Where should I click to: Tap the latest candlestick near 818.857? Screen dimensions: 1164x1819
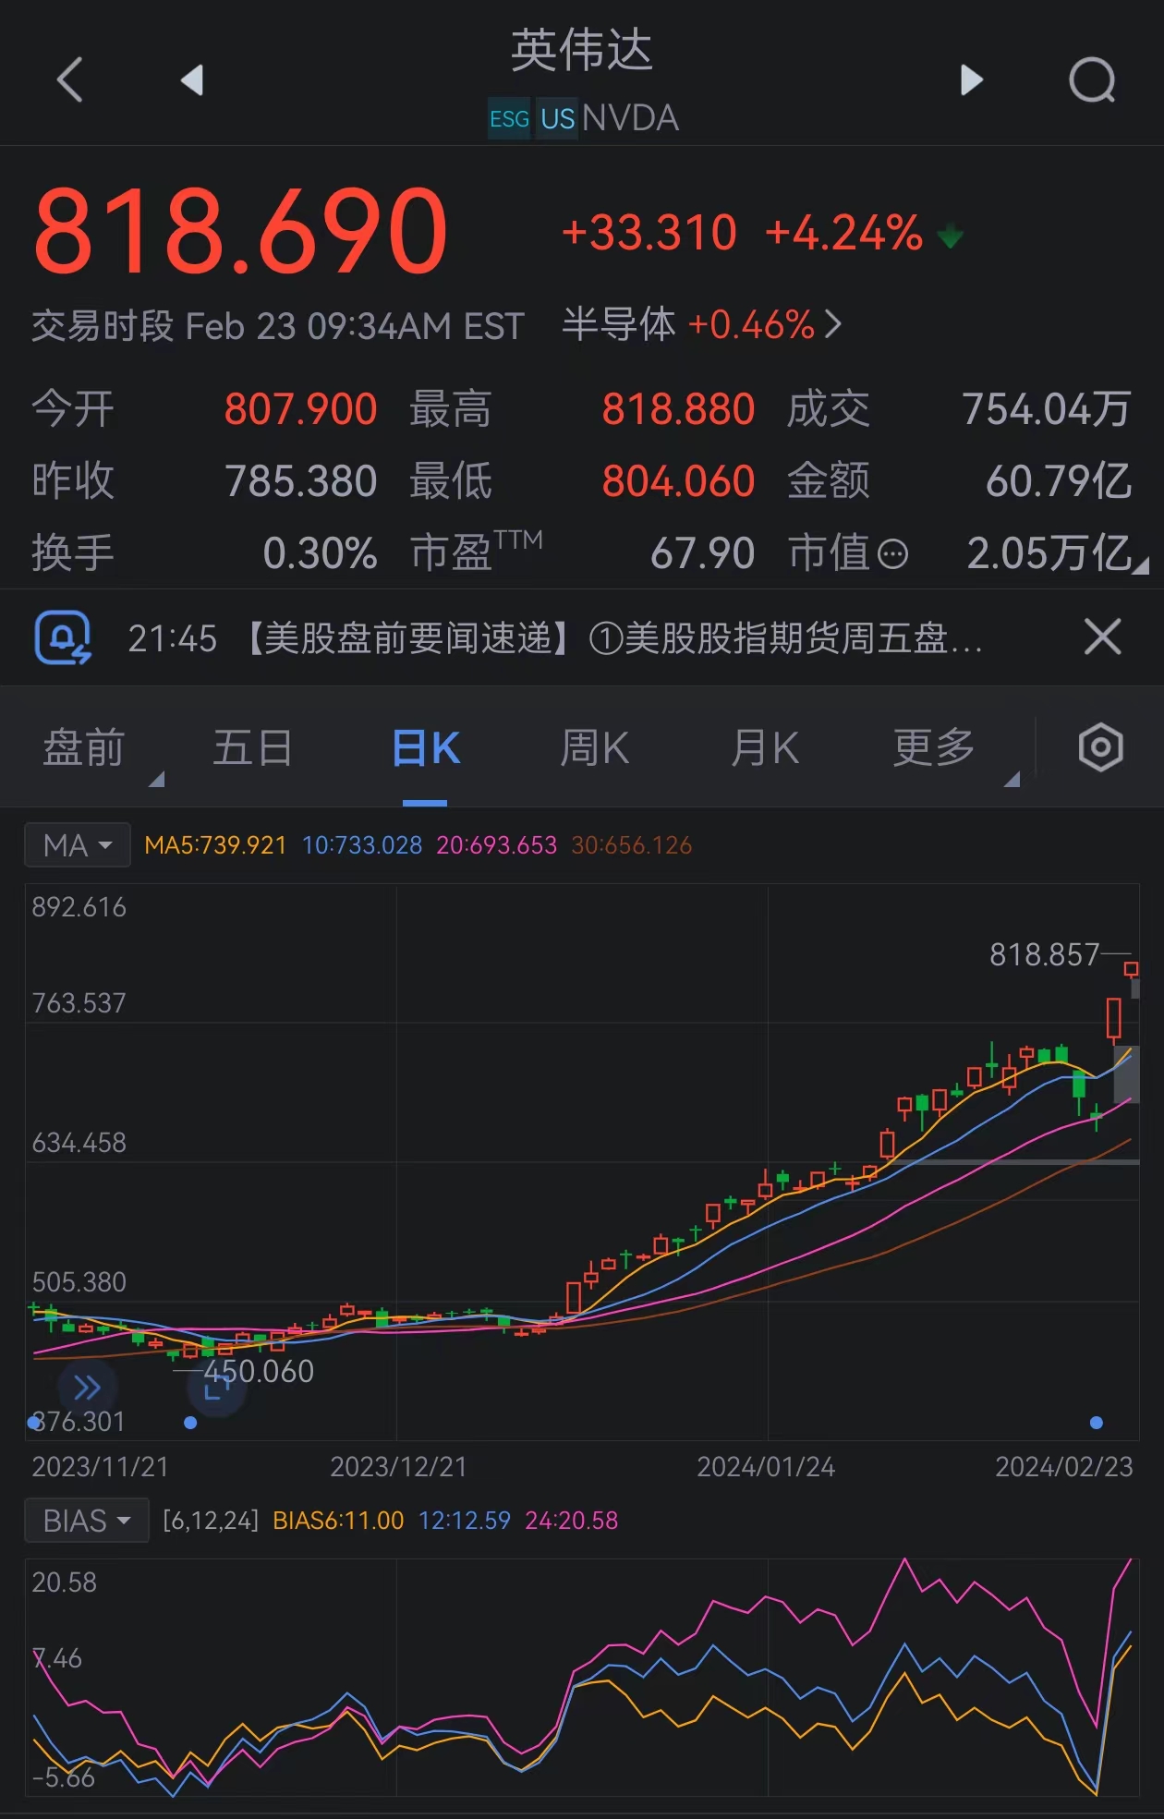point(1131,968)
